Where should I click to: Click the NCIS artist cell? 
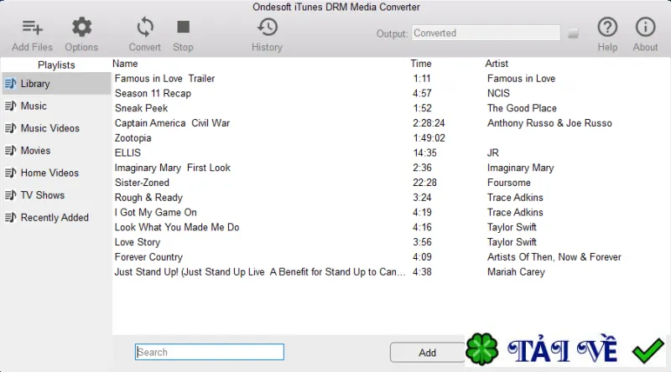coord(498,93)
